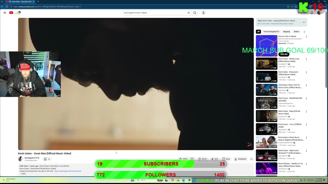Expand notification options chevron beside bell

tap(49, 159)
